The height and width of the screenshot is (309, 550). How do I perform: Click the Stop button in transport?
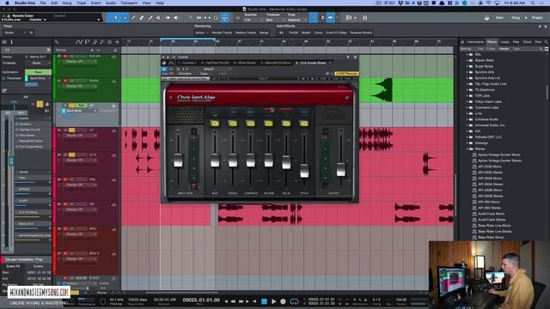coord(264,301)
